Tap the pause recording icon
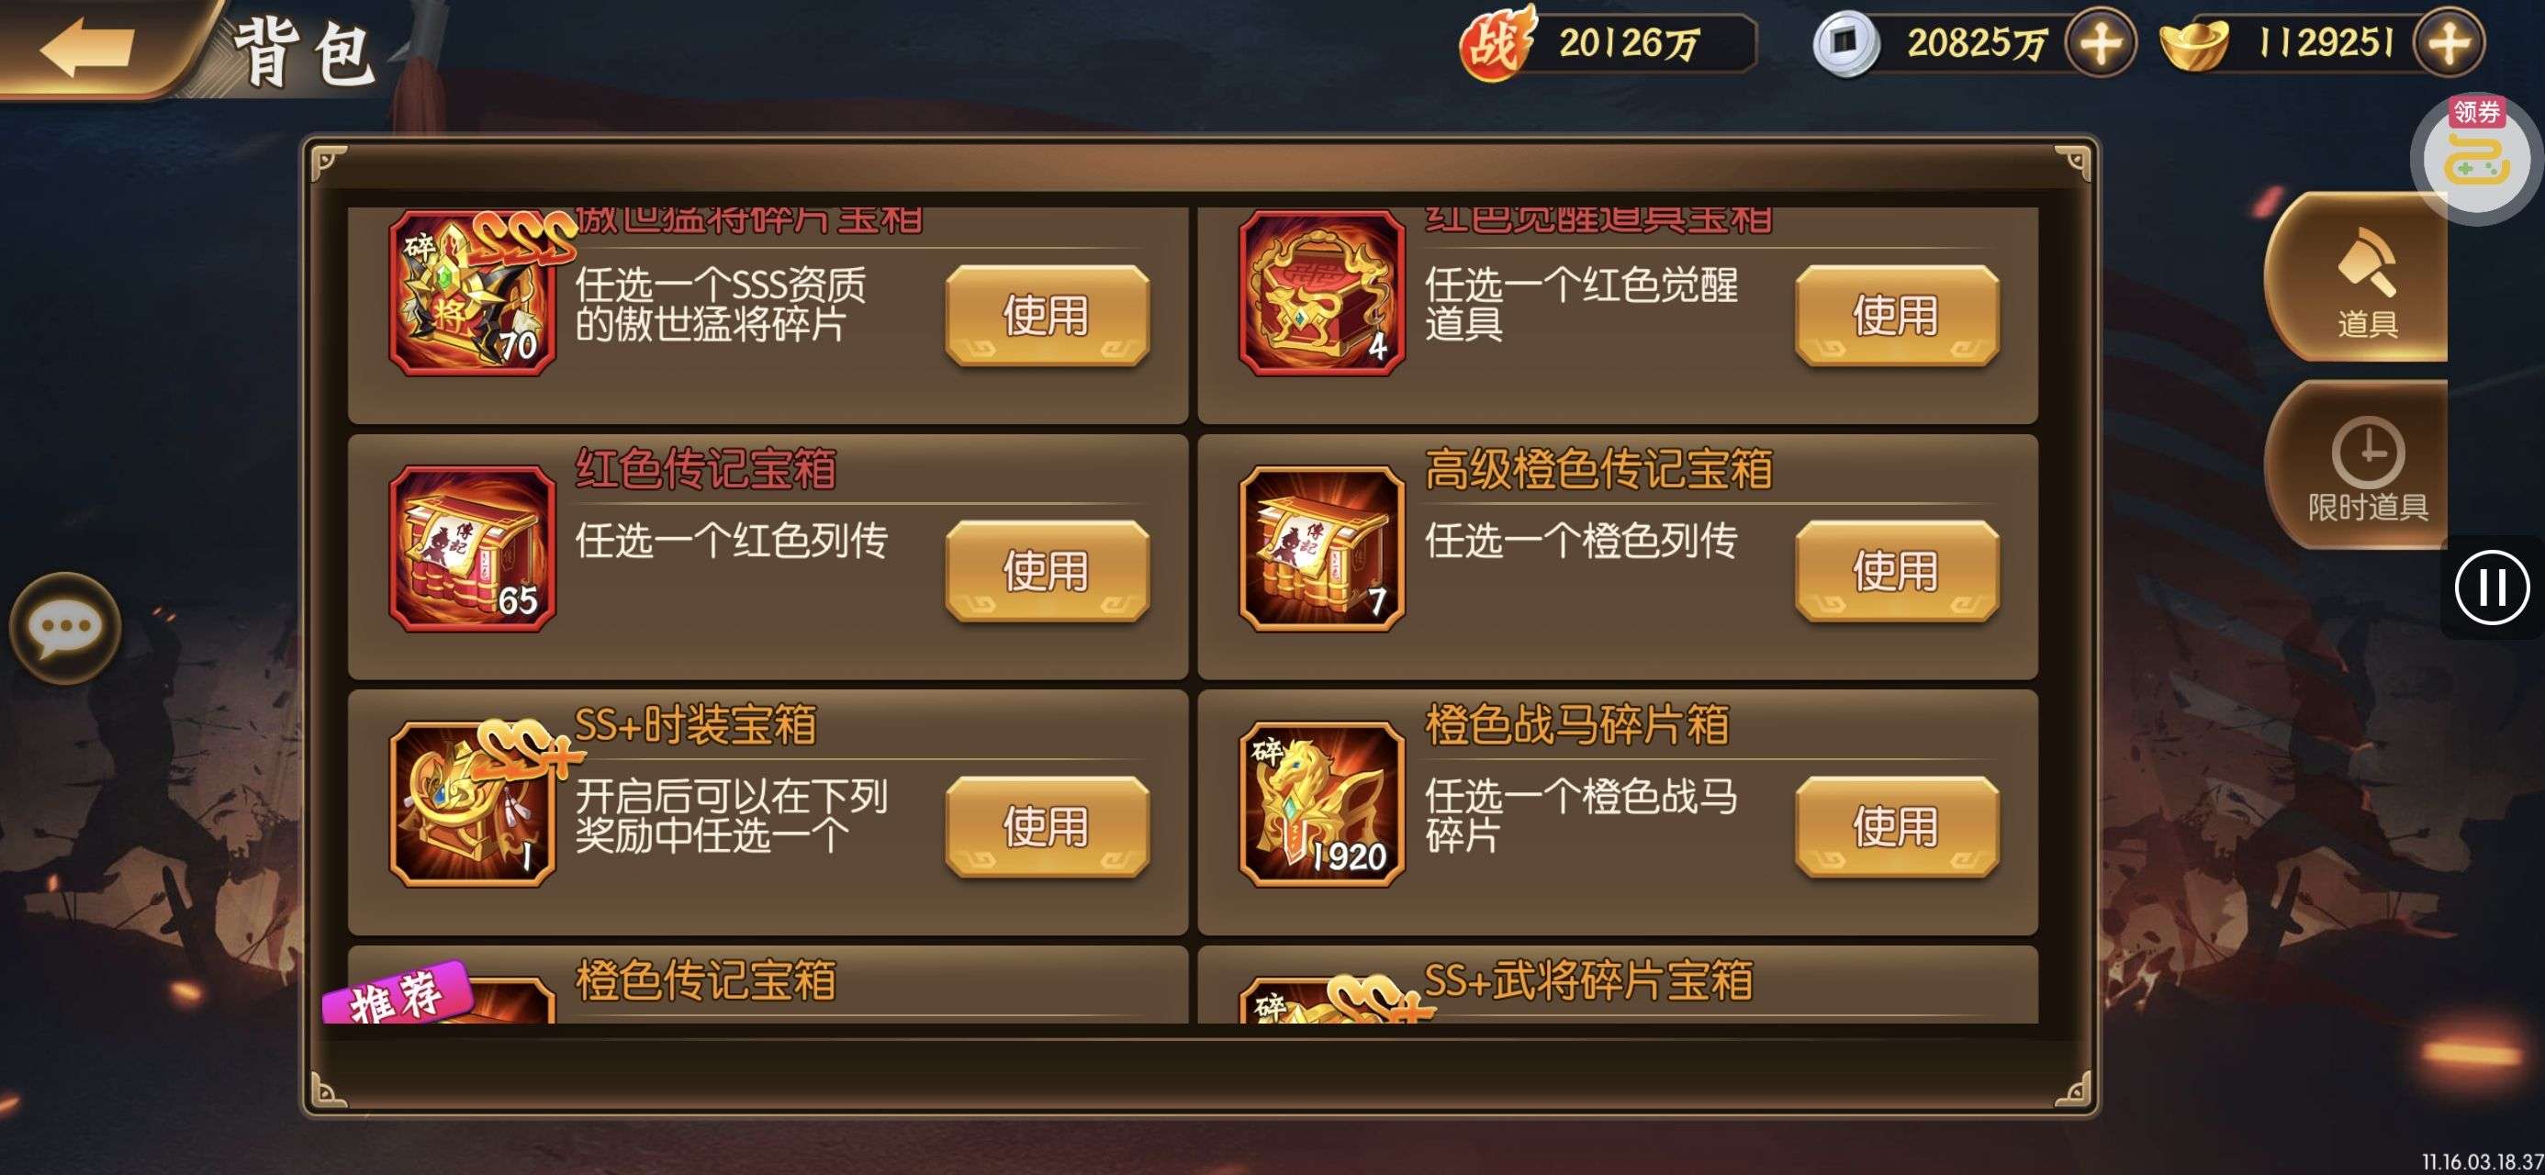The image size is (2545, 1175). pos(2491,588)
